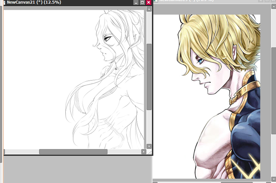276x183 pixels.
Task: Minimize the NewCanvas21 window
Action: point(136,2)
